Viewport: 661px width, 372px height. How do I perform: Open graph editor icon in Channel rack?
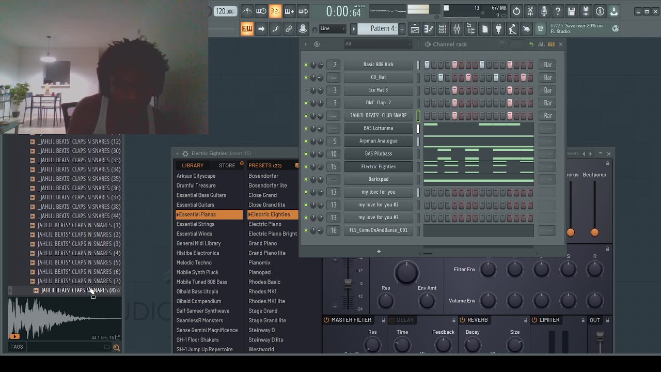[x=541, y=44]
